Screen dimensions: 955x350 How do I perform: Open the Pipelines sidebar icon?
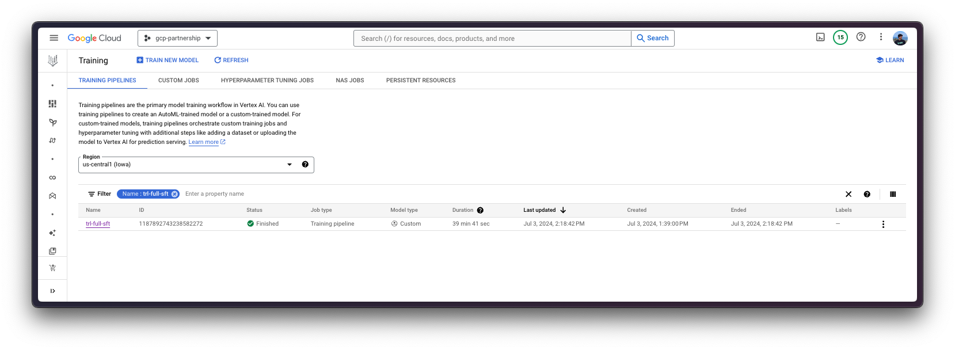52,140
